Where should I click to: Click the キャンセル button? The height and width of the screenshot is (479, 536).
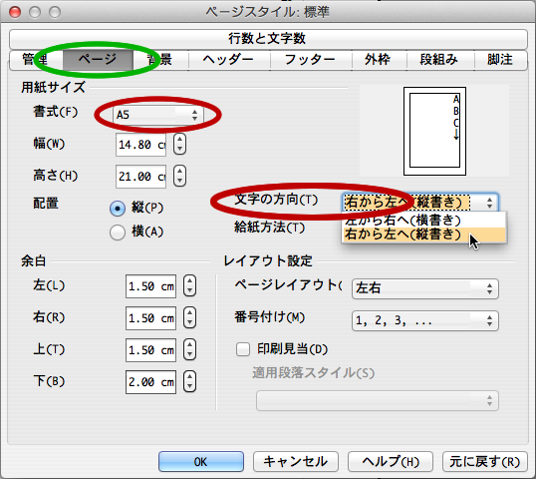pyautogui.click(x=296, y=462)
